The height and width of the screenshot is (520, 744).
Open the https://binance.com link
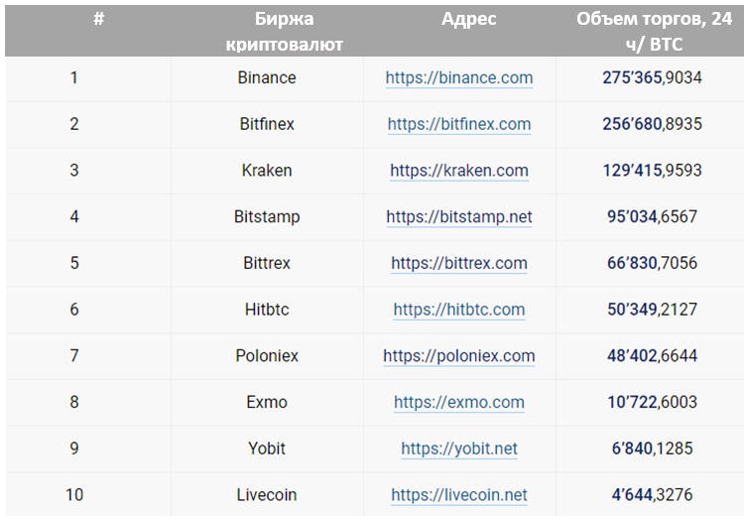[458, 77]
